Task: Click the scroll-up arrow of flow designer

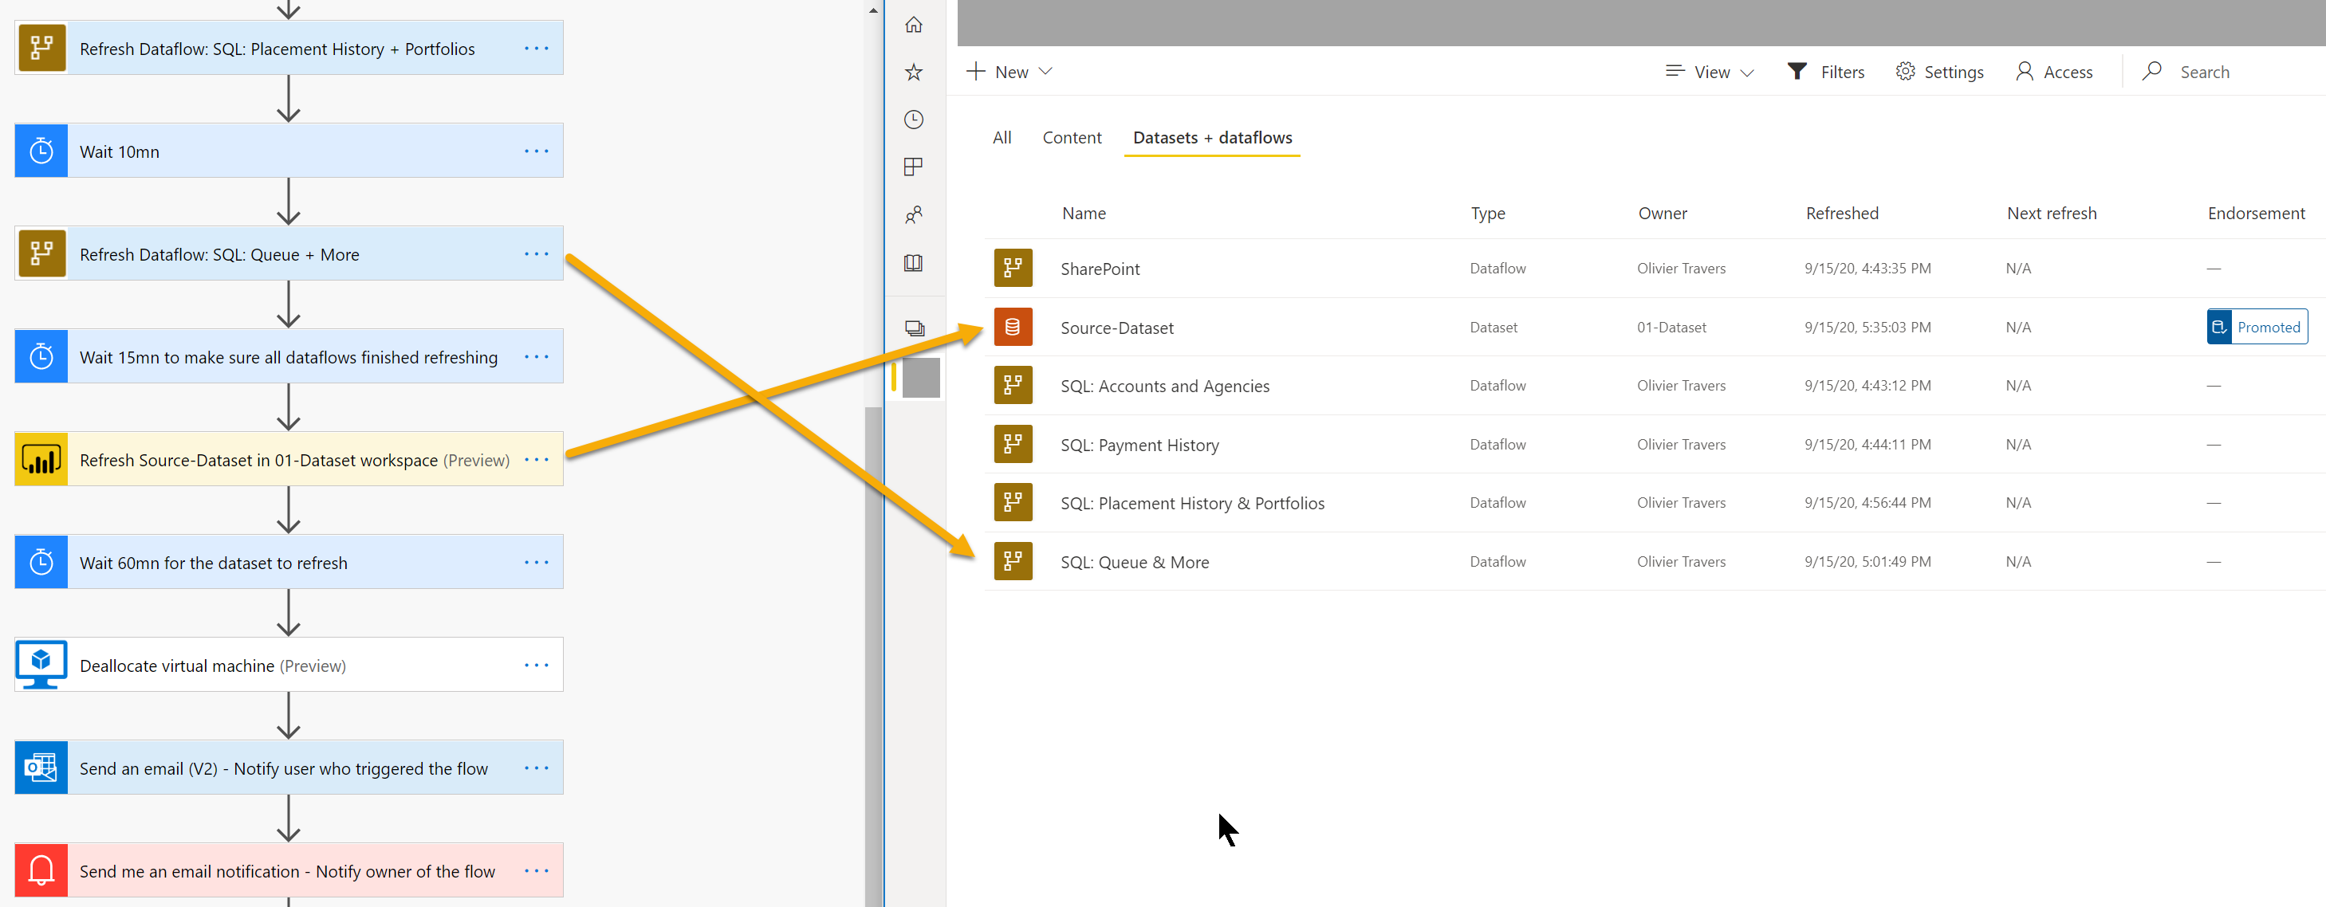Action: click(872, 10)
